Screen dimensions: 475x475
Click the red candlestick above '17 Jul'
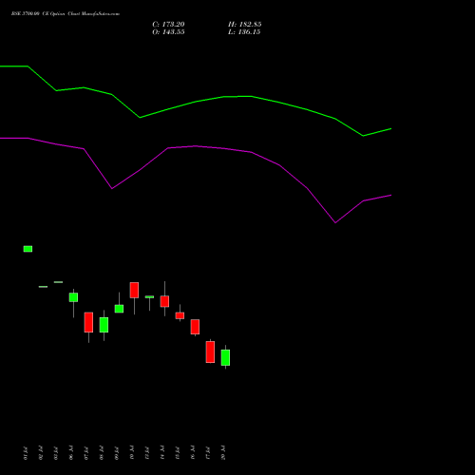pos(210,351)
